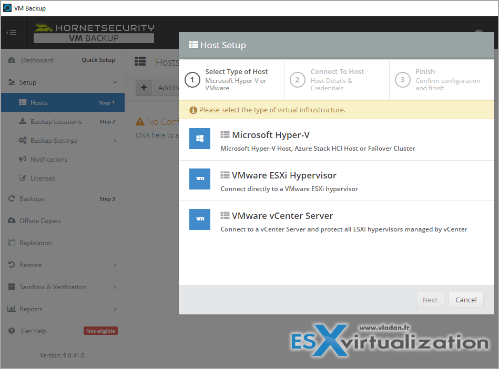Click the Next button in Host Setup
The image size is (499, 369).
pyautogui.click(x=430, y=300)
